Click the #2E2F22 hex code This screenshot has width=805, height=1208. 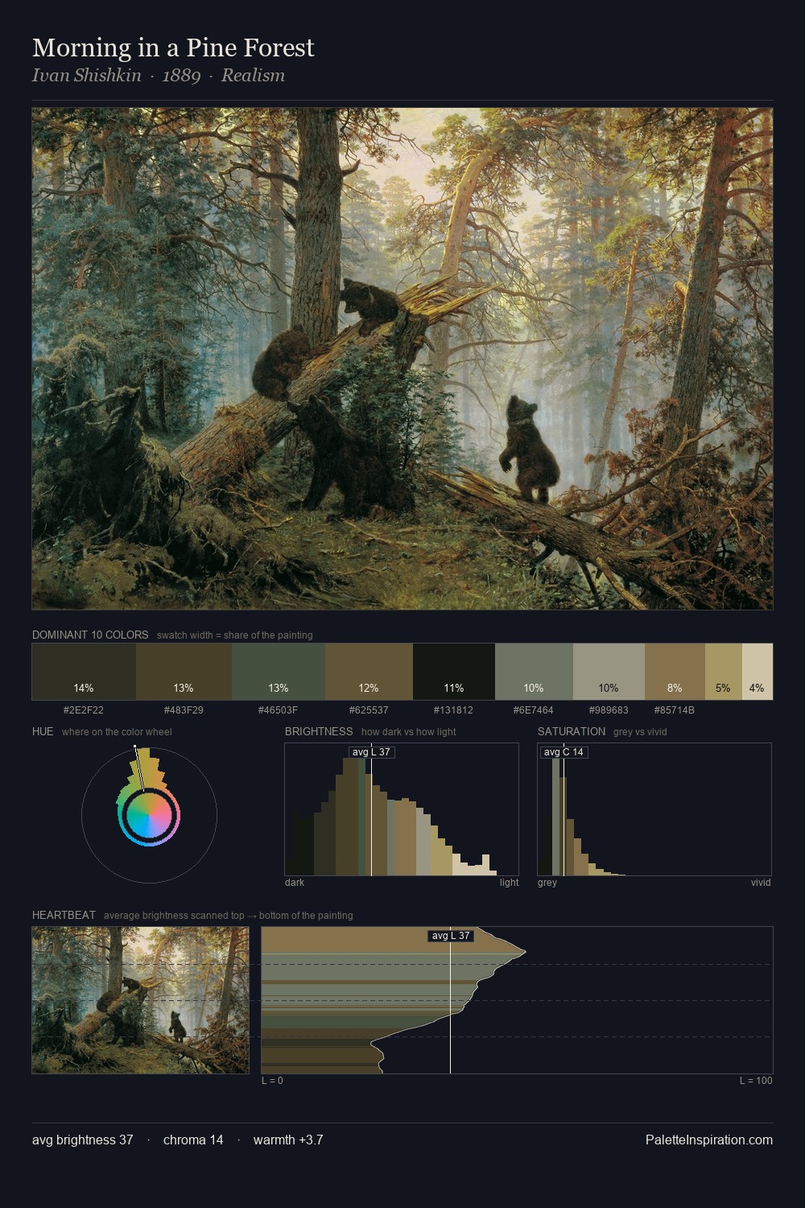pyautogui.click(x=84, y=710)
